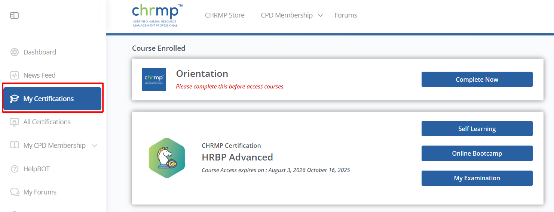The width and height of the screenshot is (554, 212).
Task: Click the Complete Now button
Action: tap(477, 79)
